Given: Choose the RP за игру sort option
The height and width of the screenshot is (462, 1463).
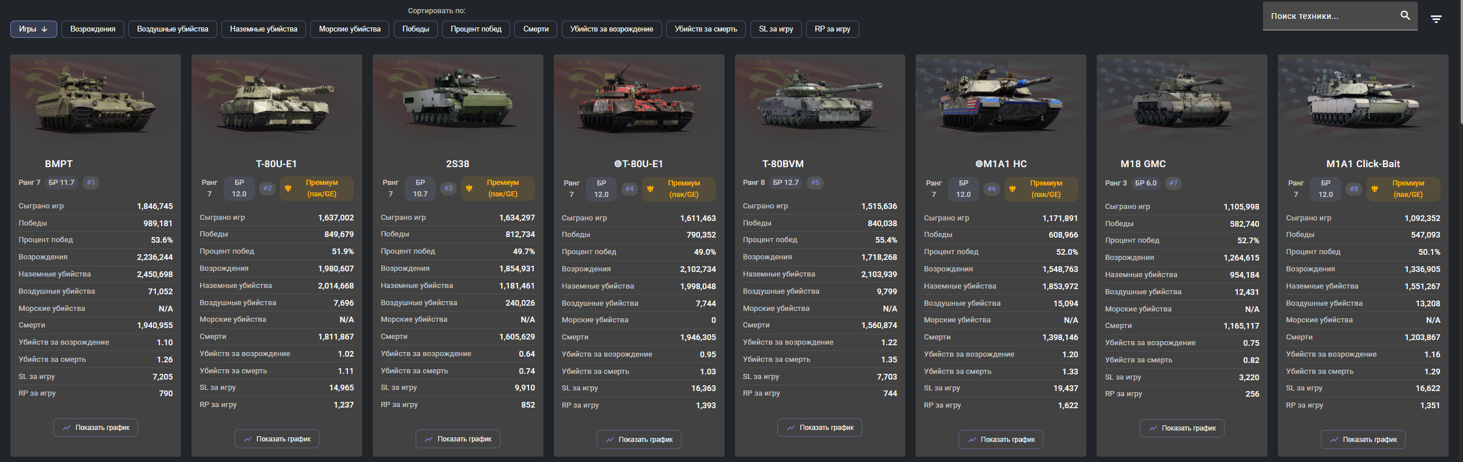Looking at the screenshot, I should point(832,29).
